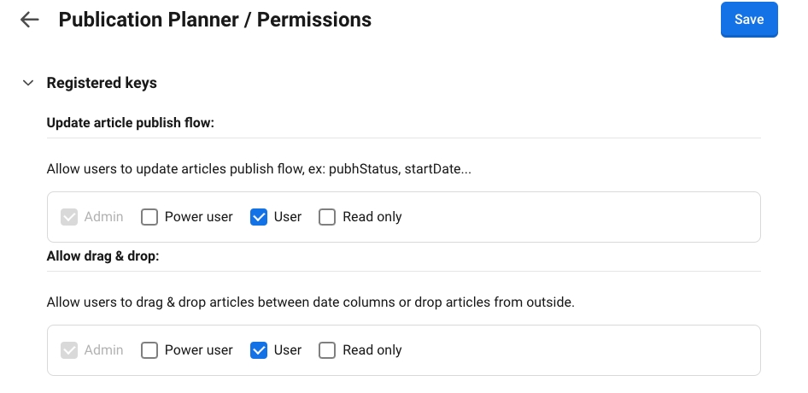Image resolution: width=808 pixels, height=393 pixels.
Task: Click greyed "Admin" label text under drag & drop
Action: (103, 350)
